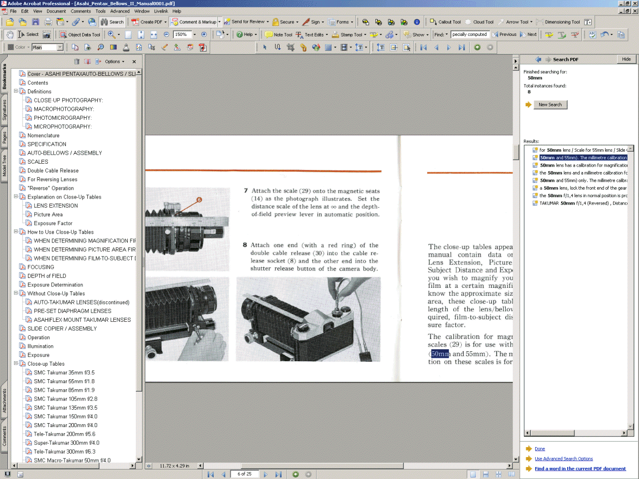
Task: Click the Find Next button
Action: pyautogui.click(x=528, y=34)
